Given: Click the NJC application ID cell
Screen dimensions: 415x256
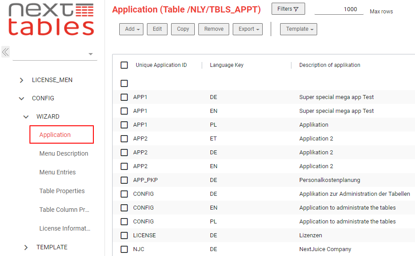Looking at the screenshot, I should pyautogui.click(x=138, y=249).
